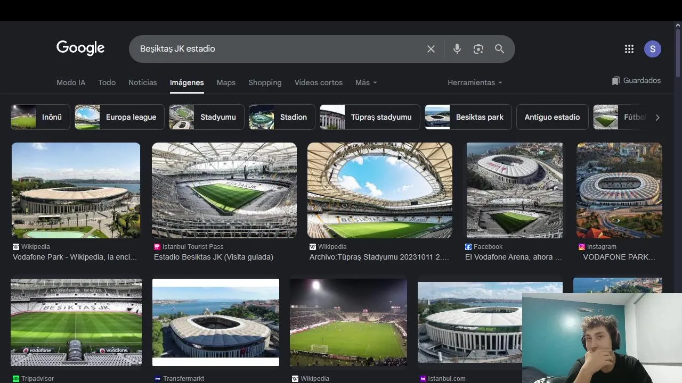Filter images by Antiguo estadio chip
682x383 pixels.
(552, 117)
